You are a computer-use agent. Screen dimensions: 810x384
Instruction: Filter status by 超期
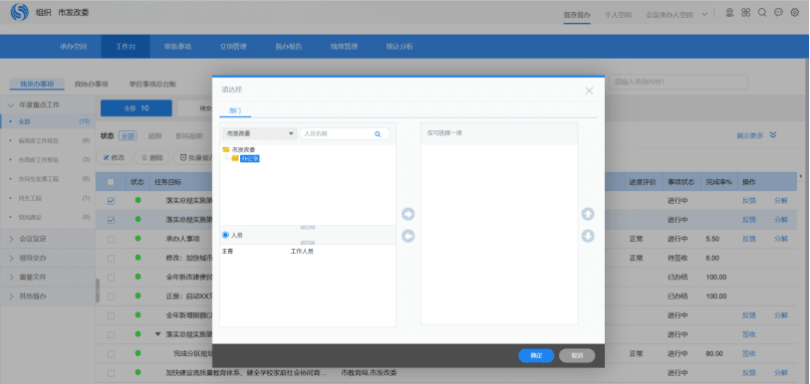click(155, 136)
